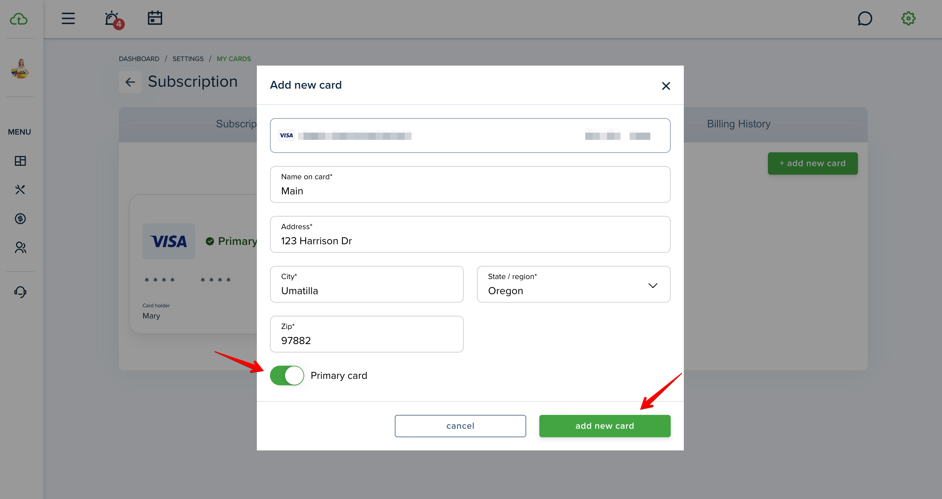Click the 'Add new card' dialog title
The height and width of the screenshot is (499, 942).
pos(306,85)
